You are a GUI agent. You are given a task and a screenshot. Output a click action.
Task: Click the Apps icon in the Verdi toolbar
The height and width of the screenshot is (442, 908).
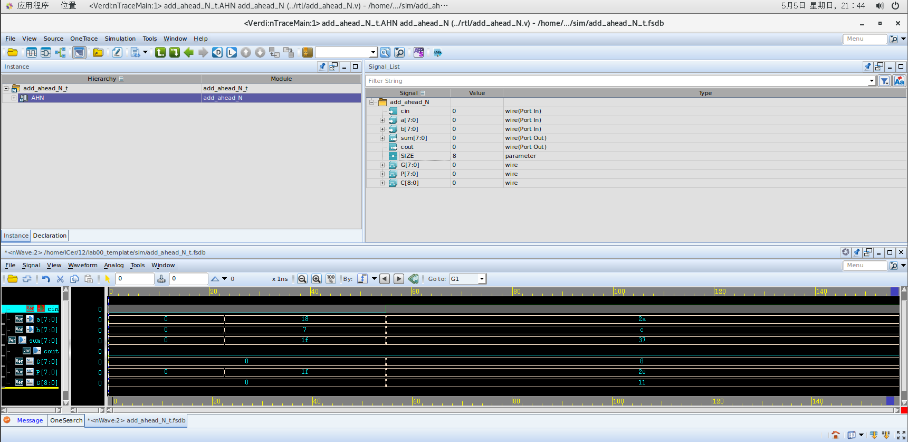419,52
